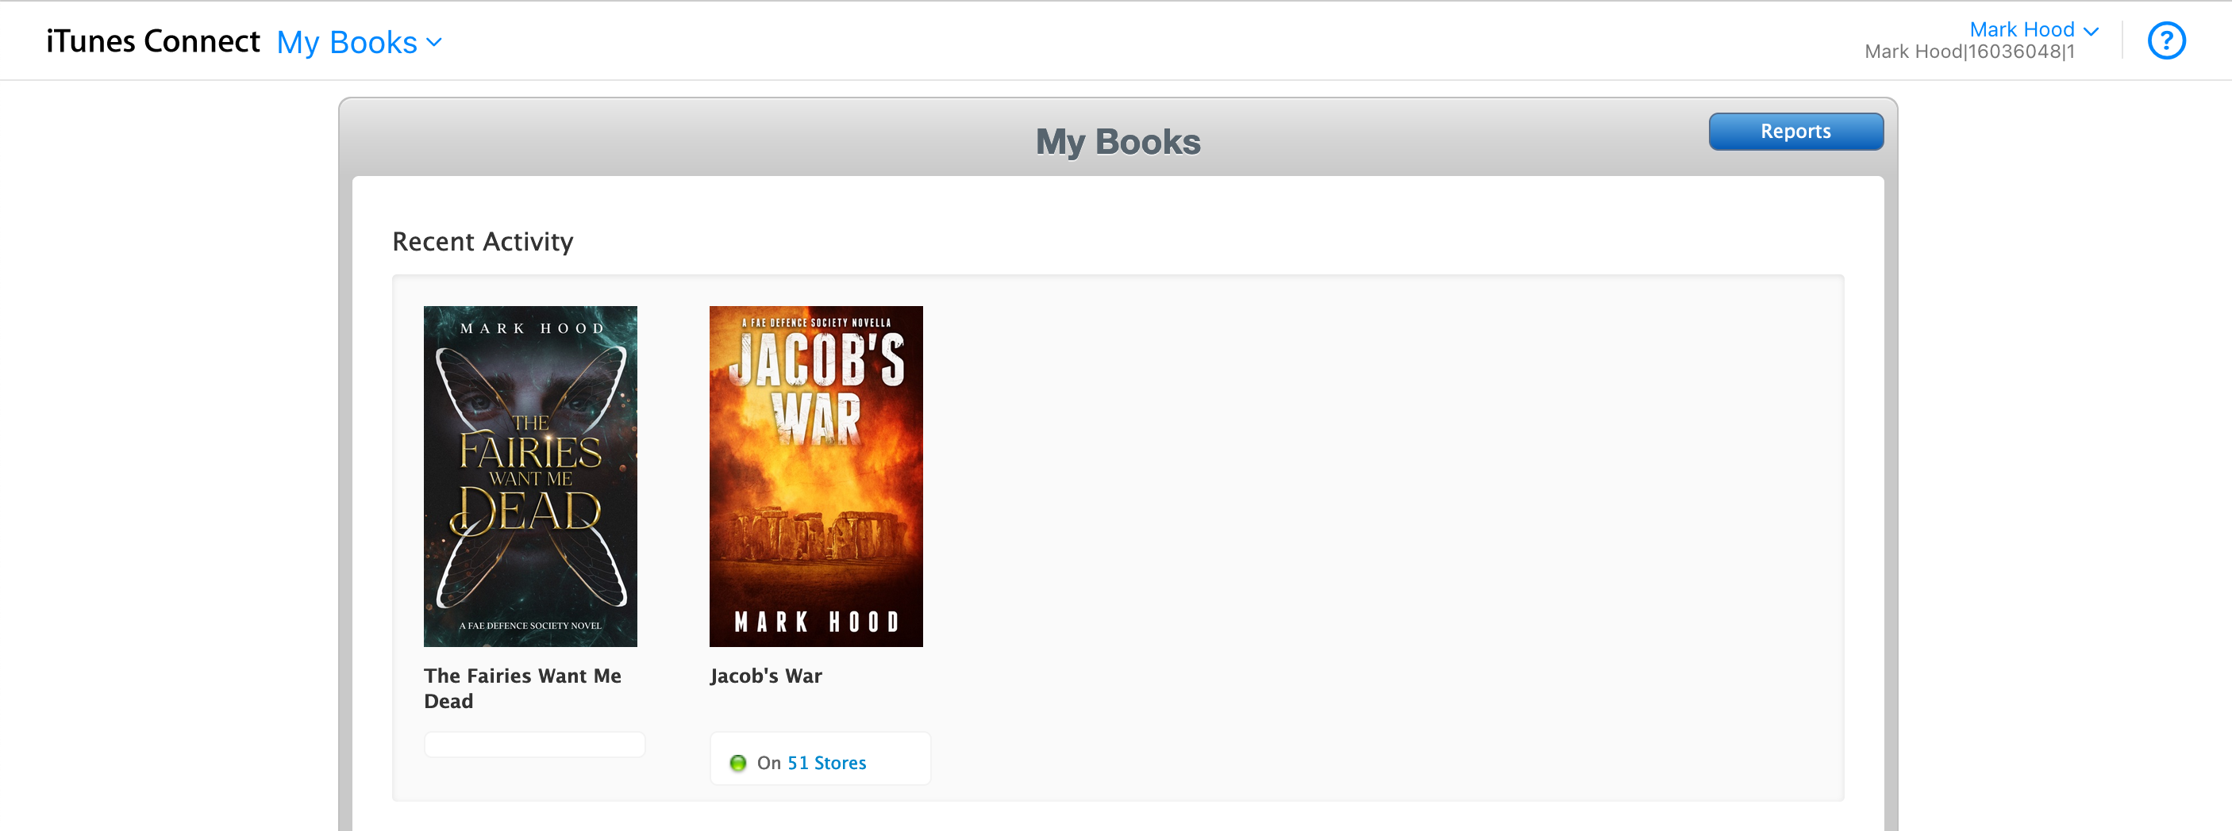Click the Mark Hood|16036048|1 account text

coord(1968,52)
